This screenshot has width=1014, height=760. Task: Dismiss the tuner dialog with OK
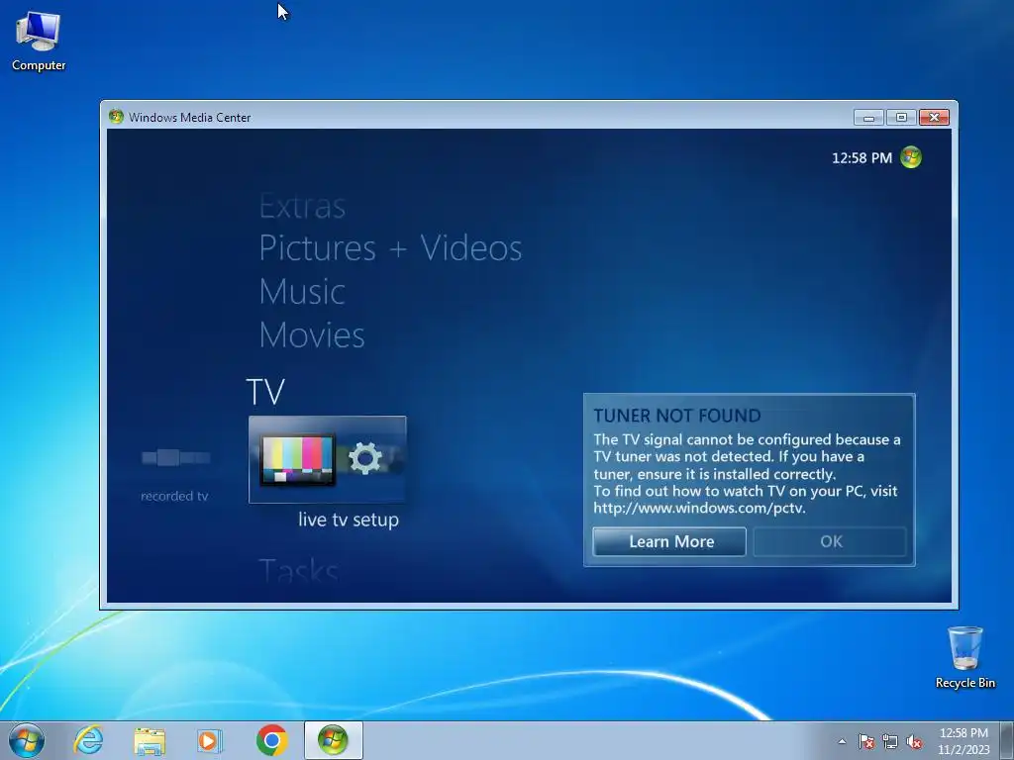click(831, 541)
